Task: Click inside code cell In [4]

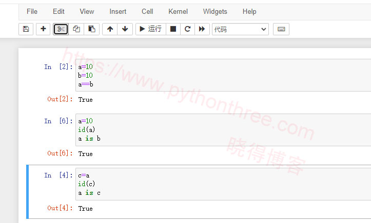Action: click(223, 184)
